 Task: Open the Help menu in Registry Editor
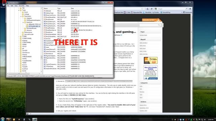coord(27,6)
